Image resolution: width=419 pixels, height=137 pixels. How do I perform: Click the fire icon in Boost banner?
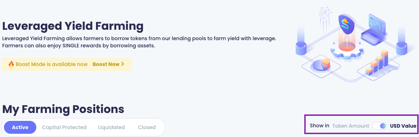11,64
